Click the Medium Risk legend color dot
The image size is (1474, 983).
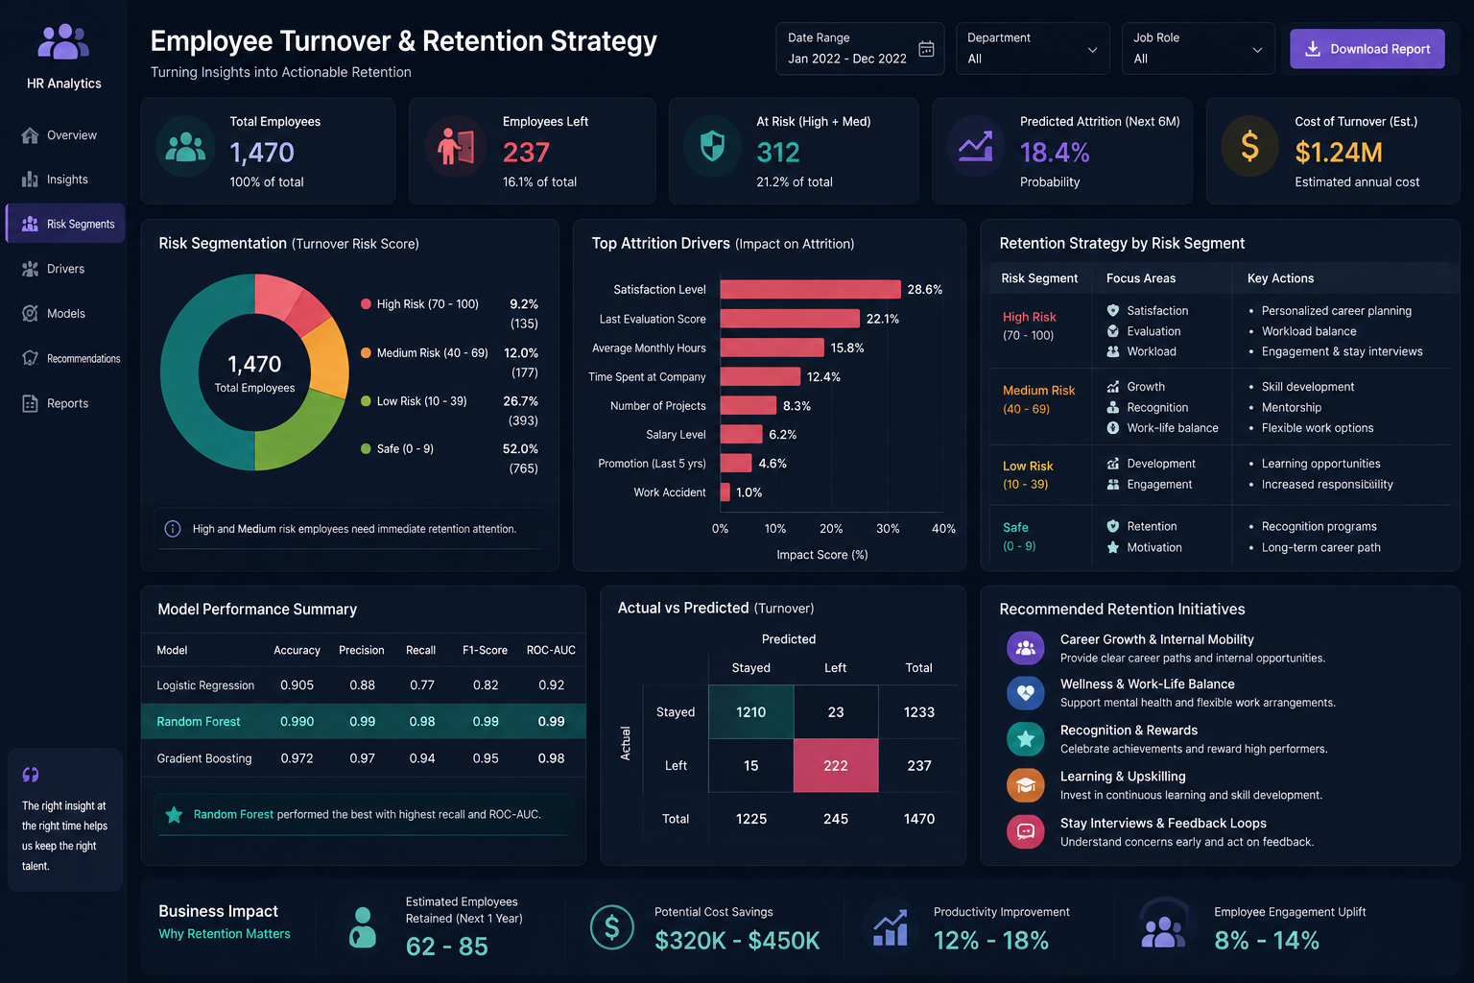point(366,353)
